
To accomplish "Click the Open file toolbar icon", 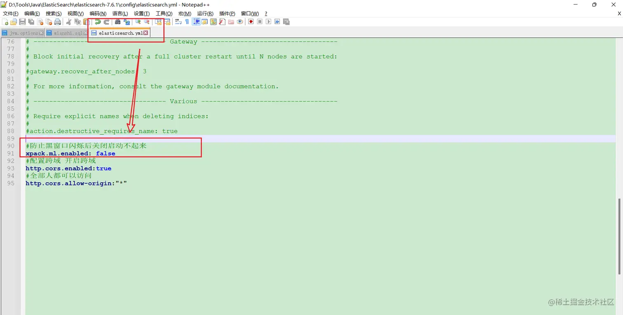I will (14, 22).
